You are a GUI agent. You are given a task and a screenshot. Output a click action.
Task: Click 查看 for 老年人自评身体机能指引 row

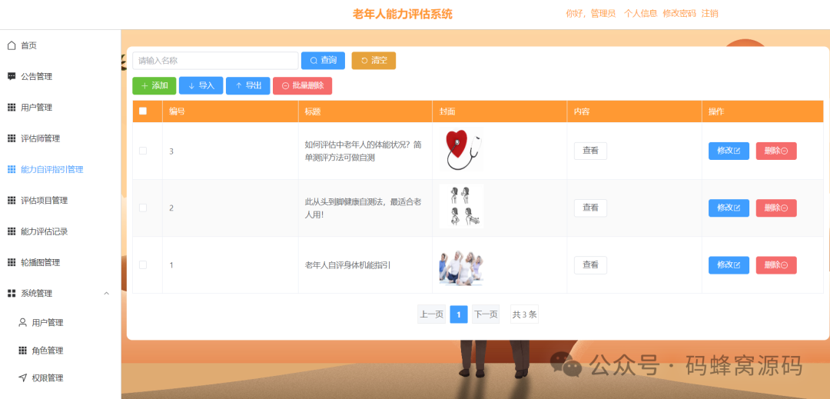click(x=590, y=265)
